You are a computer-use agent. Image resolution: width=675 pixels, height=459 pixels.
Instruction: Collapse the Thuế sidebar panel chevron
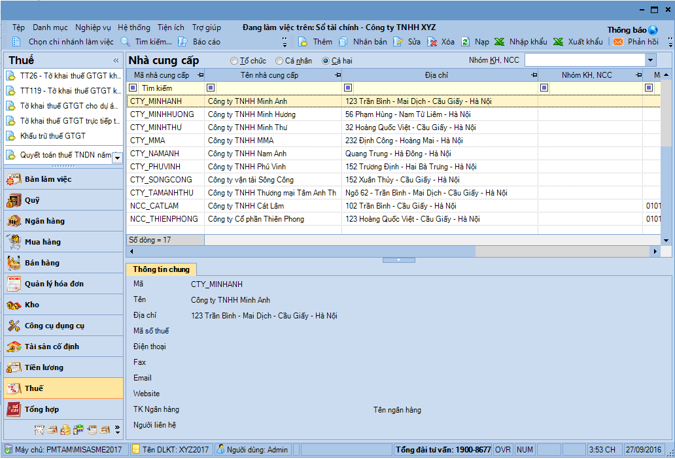point(116,60)
